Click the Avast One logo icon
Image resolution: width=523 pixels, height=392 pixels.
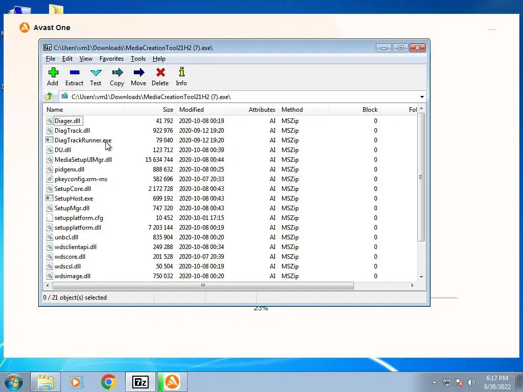[25, 28]
